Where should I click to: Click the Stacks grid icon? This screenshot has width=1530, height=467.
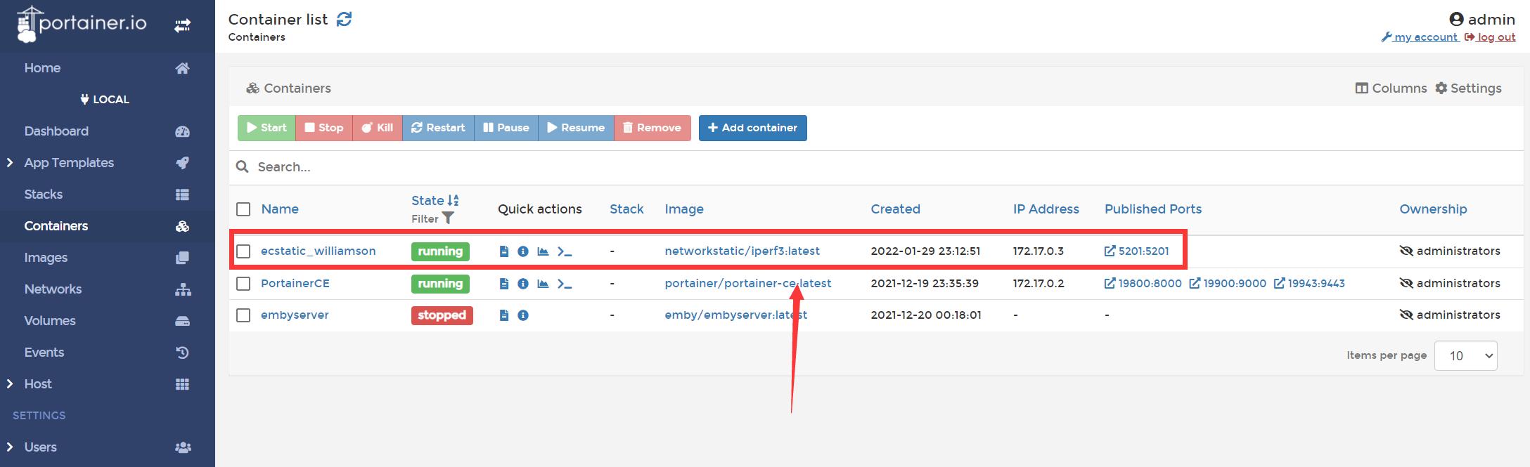(x=182, y=195)
